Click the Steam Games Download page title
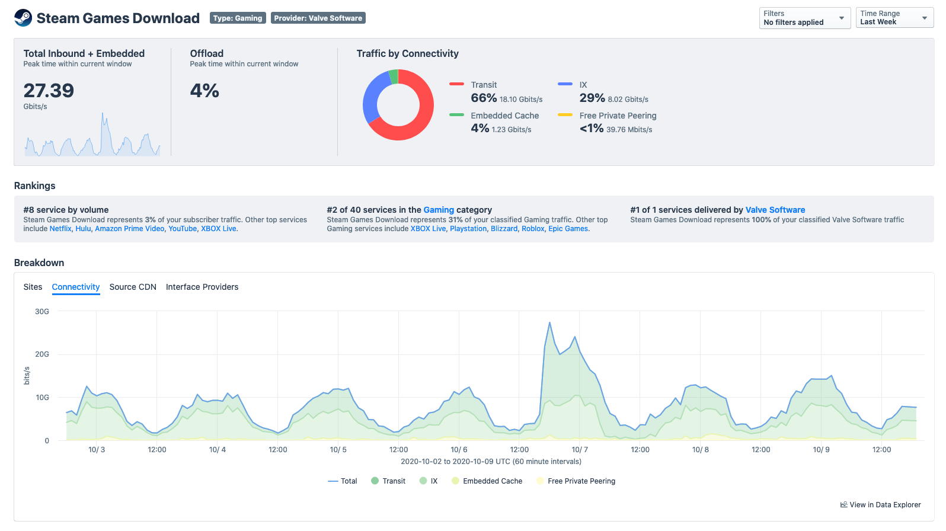 coord(118,18)
